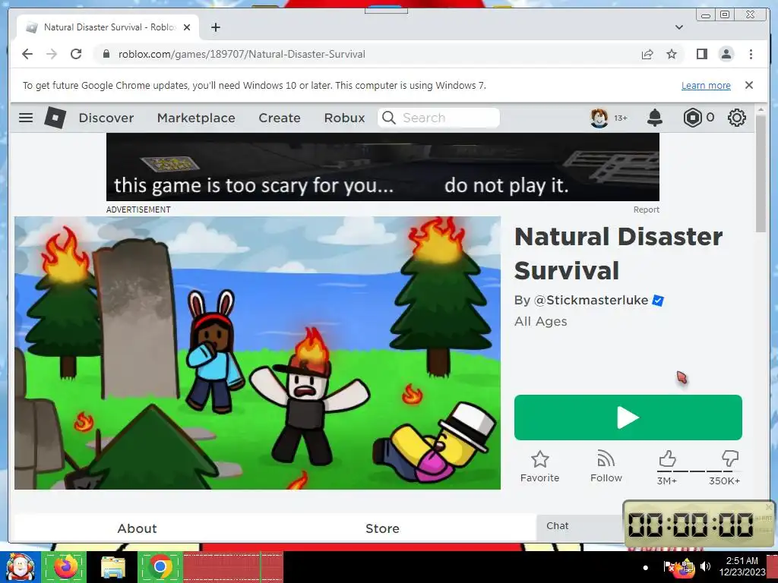Bookmark this tab with the star
This screenshot has height=583, width=778.
click(672, 54)
